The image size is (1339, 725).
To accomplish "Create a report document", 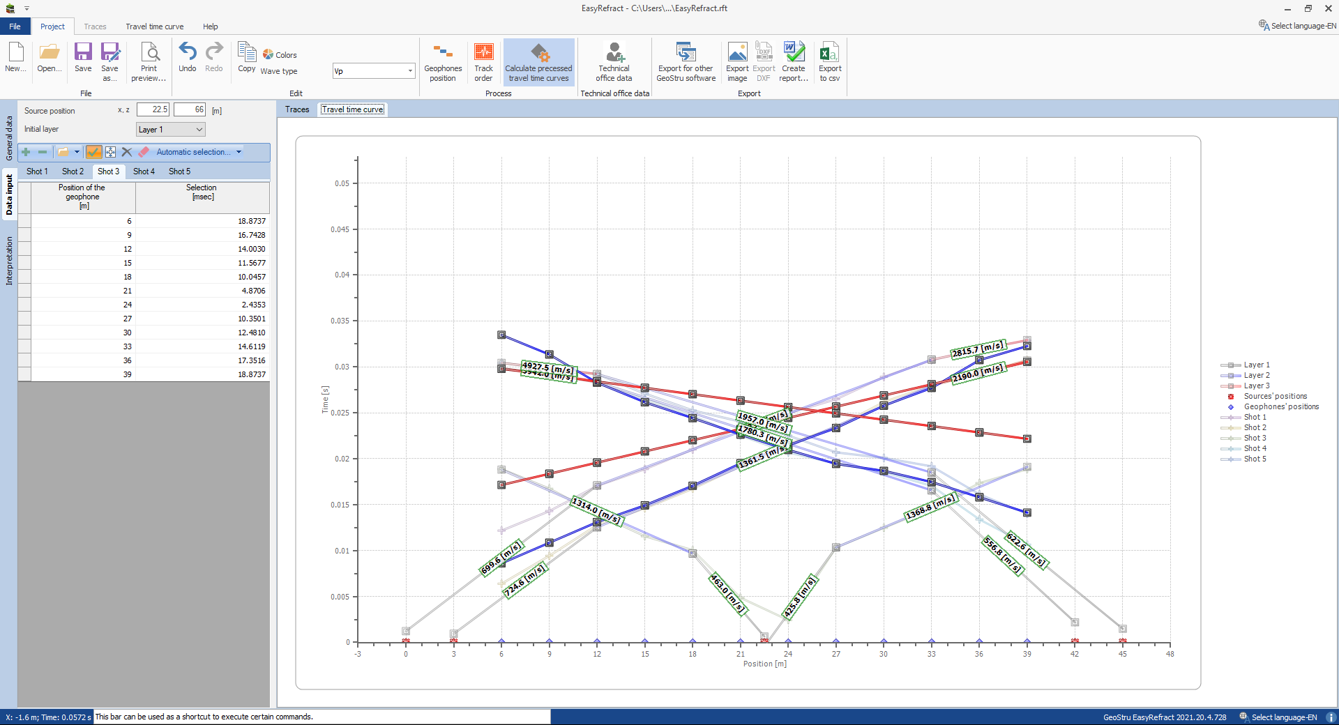I will click(794, 61).
